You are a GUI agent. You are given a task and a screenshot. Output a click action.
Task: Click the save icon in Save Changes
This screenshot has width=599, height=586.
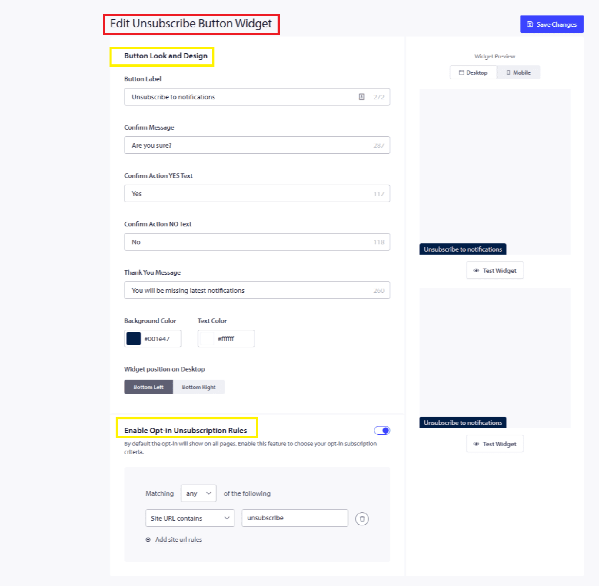tap(530, 24)
